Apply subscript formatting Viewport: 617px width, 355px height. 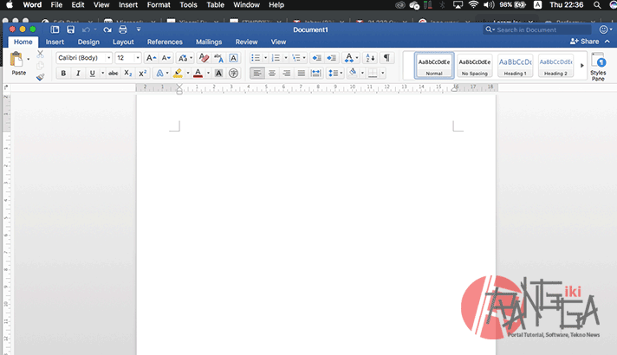(x=128, y=74)
